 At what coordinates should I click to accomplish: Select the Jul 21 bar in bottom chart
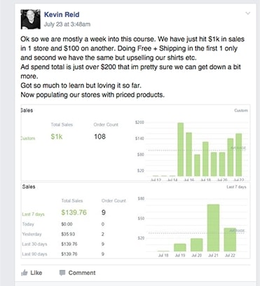pos(213,228)
